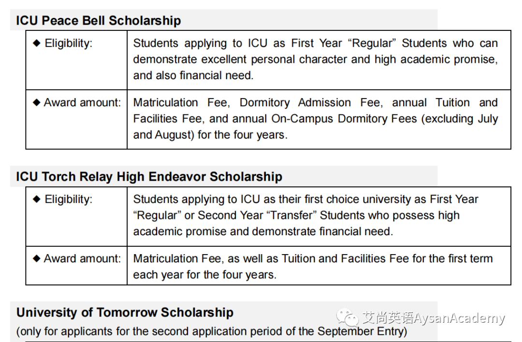This screenshot has height=342, width=522.
Task: Click the September Entry applicants note
Action: click(x=212, y=331)
